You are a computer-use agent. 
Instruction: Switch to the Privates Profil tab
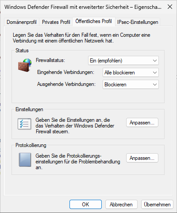[x=56, y=22]
